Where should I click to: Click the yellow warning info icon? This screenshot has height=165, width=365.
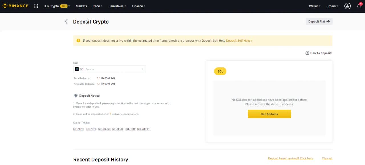(x=78, y=40)
